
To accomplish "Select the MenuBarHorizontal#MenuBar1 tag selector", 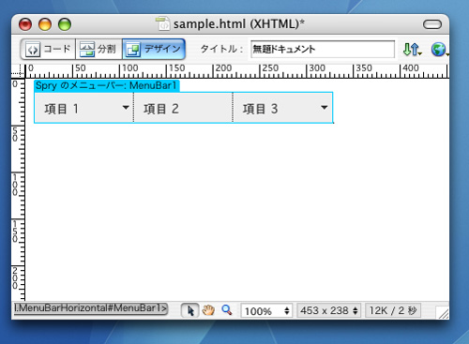I will pos(90,308).
